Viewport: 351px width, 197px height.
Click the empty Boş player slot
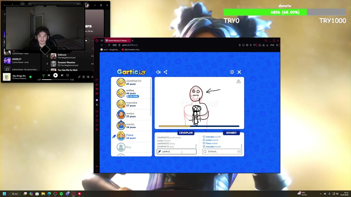[x=131, y=147]
